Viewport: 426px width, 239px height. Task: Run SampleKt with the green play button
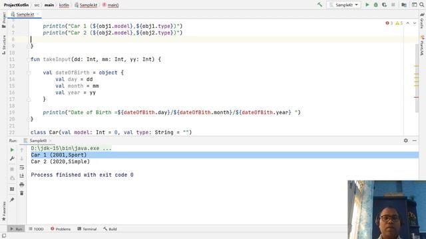pyautogui.click(x=367, y=5)
